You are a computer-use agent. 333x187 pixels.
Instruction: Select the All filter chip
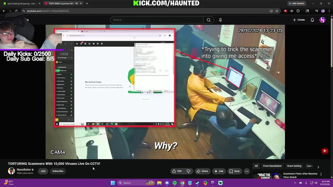pyautogui.click(x=256, y=166)
